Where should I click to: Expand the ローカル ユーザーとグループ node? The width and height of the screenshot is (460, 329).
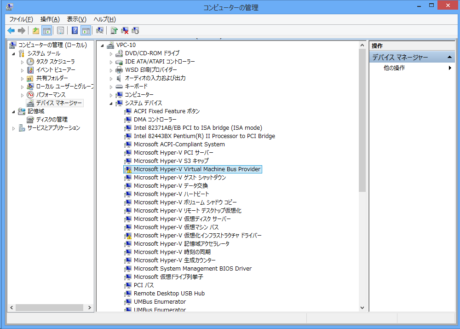(x=22, y=87)
